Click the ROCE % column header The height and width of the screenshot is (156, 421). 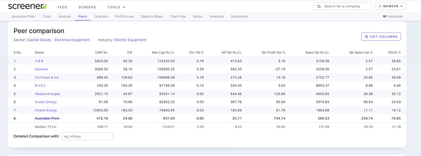(x=394, y=52)
